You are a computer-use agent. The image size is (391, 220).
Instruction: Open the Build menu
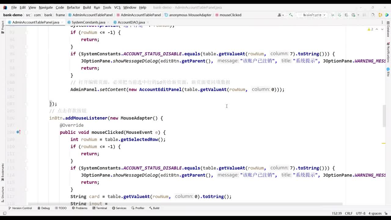pos(87,7)
